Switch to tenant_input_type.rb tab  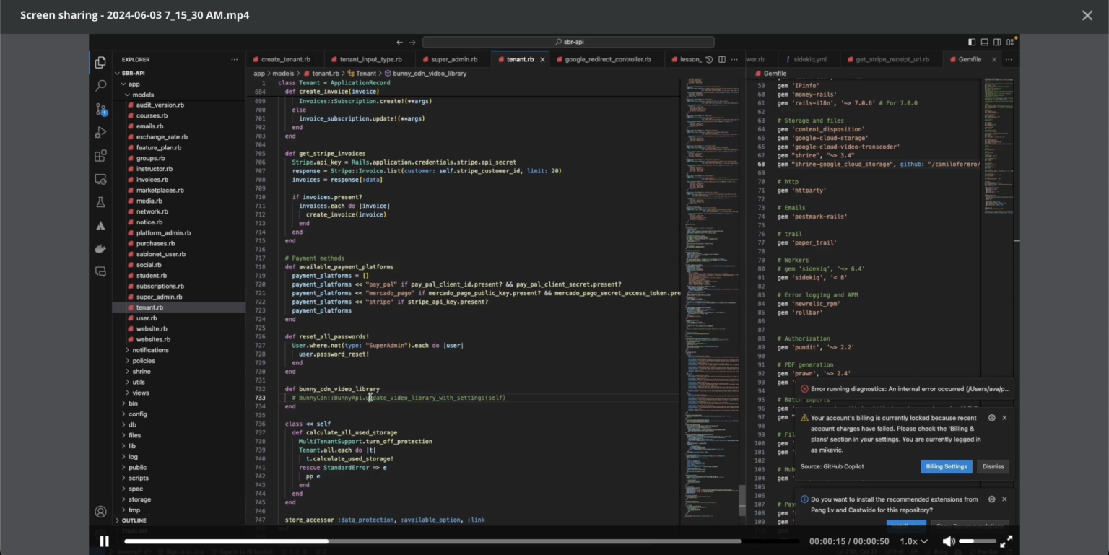tap(370, 59)
